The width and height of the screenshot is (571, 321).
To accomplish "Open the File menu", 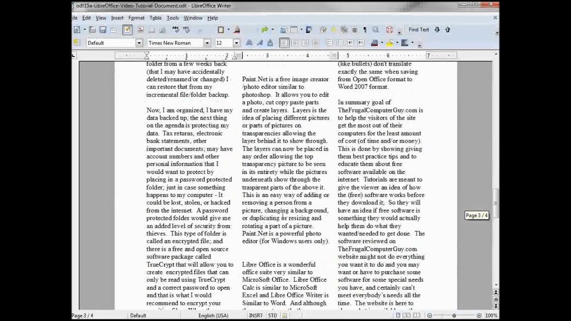I will point(74,18).
